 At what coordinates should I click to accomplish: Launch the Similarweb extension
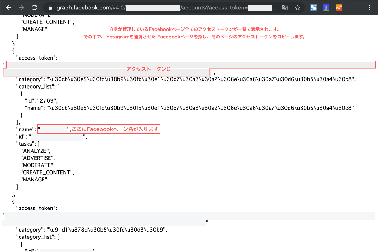tap(313, 8)
